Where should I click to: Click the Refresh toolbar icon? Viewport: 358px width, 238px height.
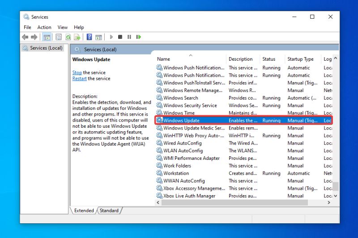pyautogui.click(x=68, y=37)
